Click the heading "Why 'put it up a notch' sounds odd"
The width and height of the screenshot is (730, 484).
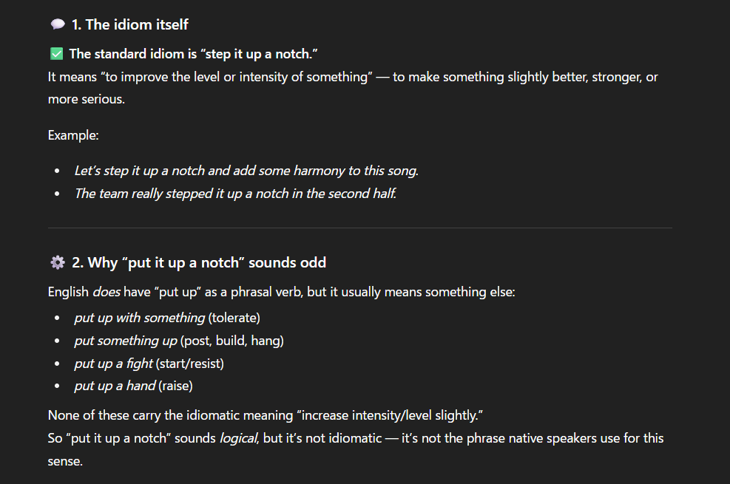coord(199,262)
